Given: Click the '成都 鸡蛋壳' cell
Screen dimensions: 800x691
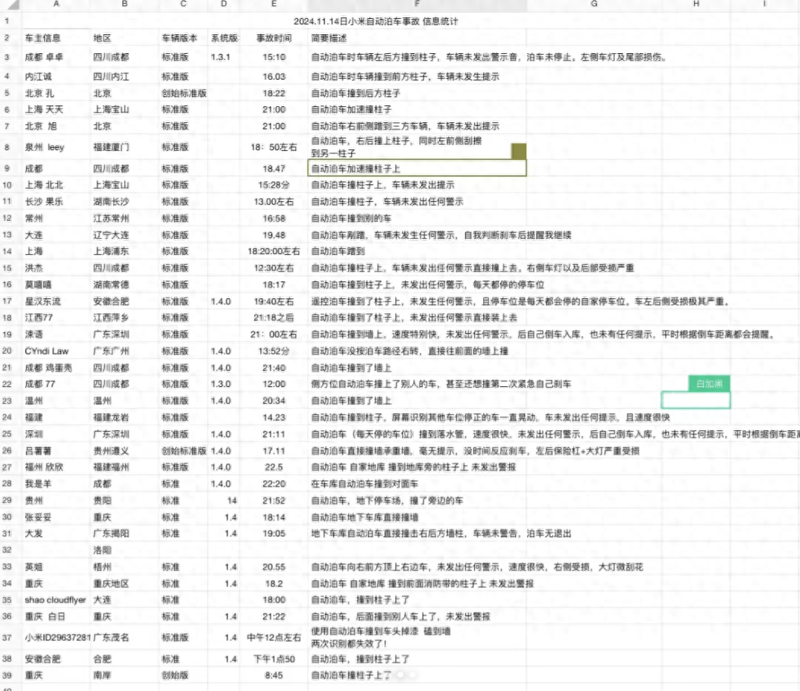Looking at the screenshot, I should click(x=49, y=368).
